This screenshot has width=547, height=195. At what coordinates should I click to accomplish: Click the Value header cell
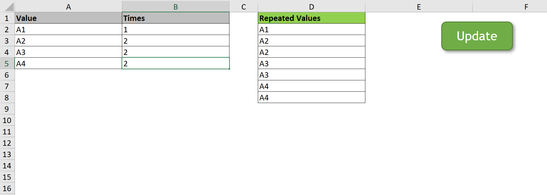tap(69, 18)
